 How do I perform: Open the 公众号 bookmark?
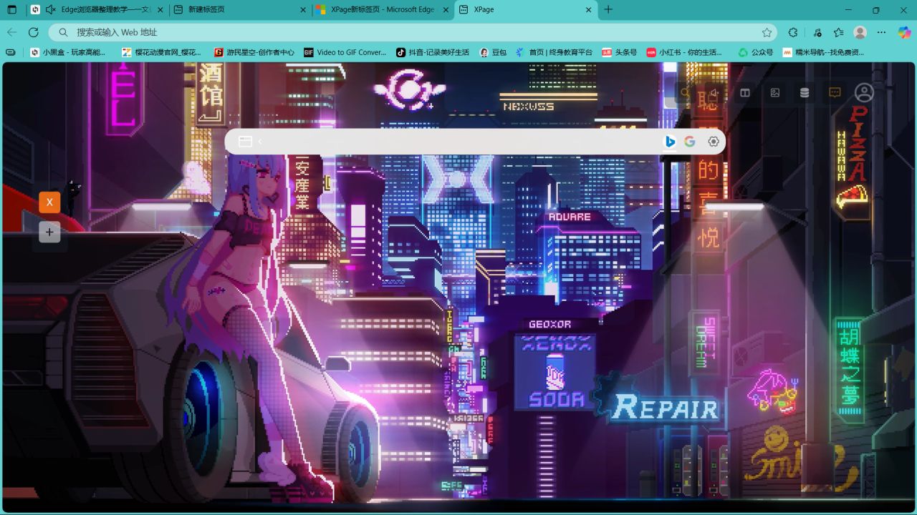click(756, 52)
